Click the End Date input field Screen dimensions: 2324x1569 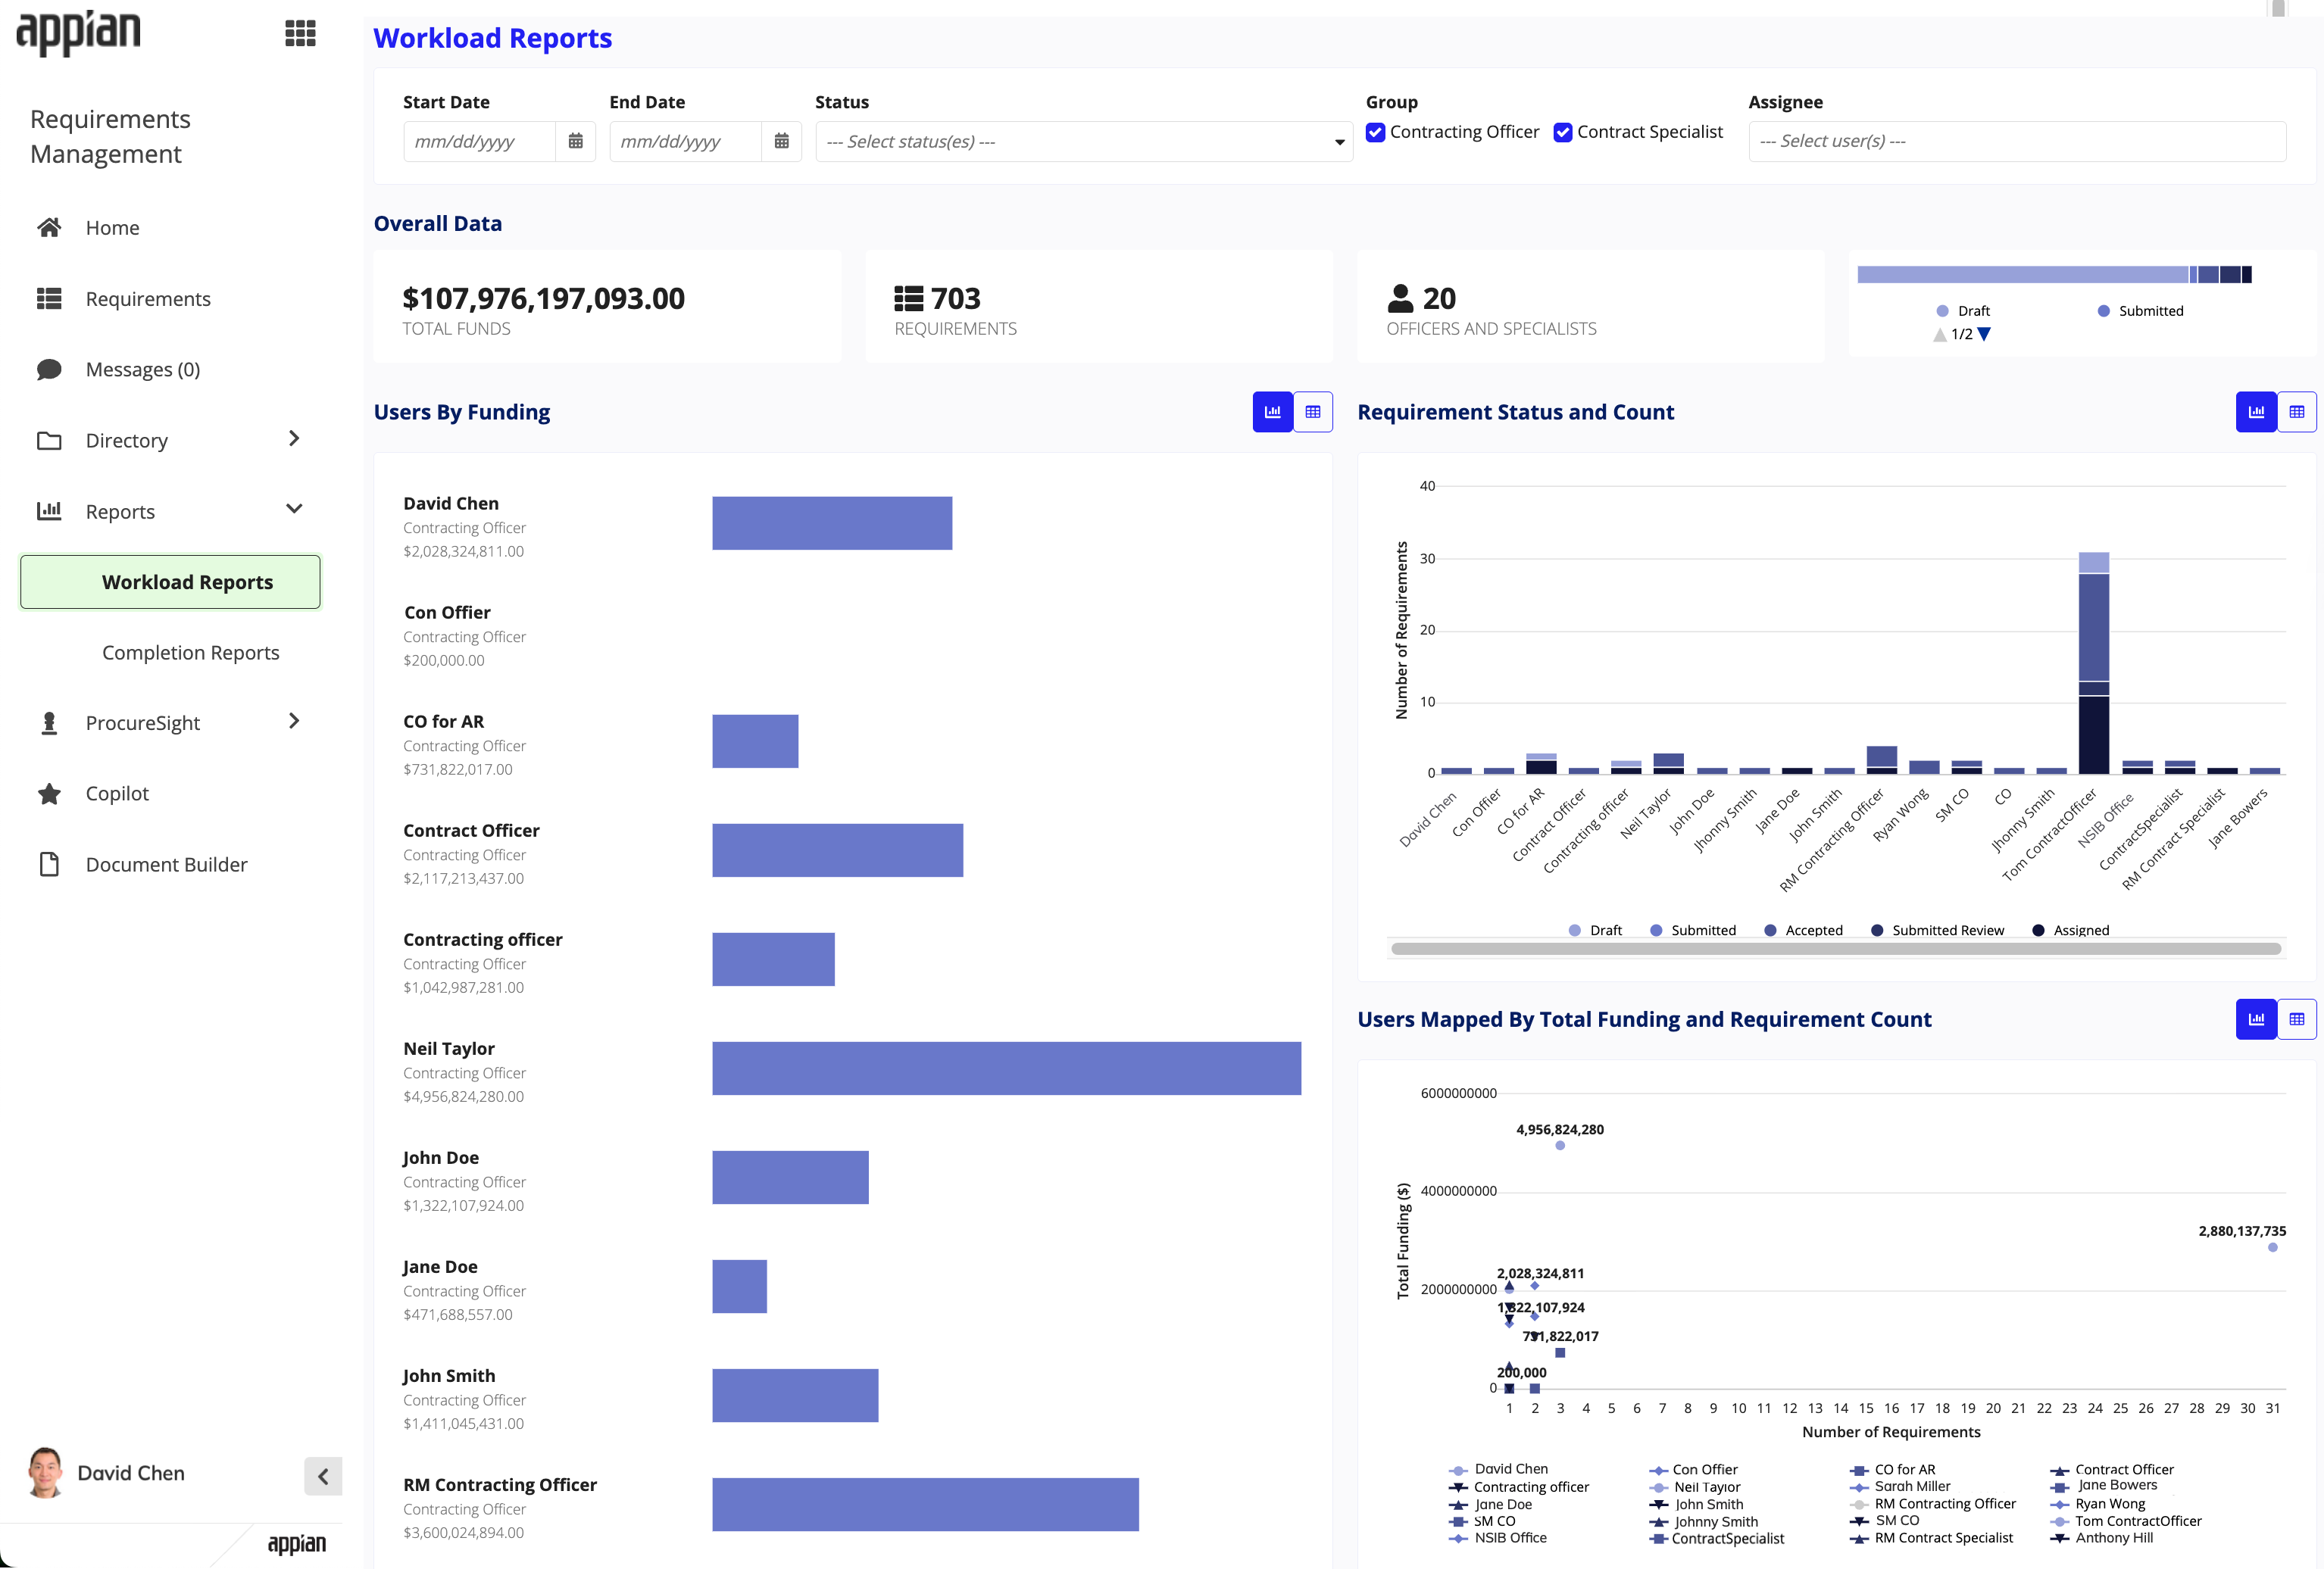[685, 141]
